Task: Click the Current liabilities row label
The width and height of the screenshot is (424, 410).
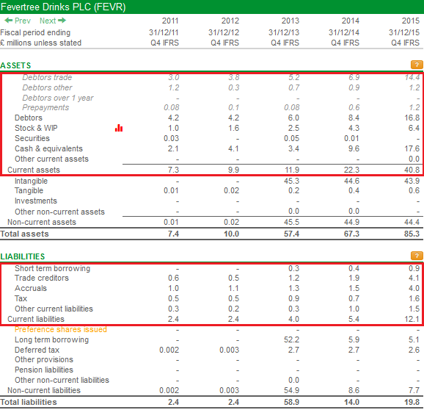Action: pyautogui.click(x=36, y=319)
